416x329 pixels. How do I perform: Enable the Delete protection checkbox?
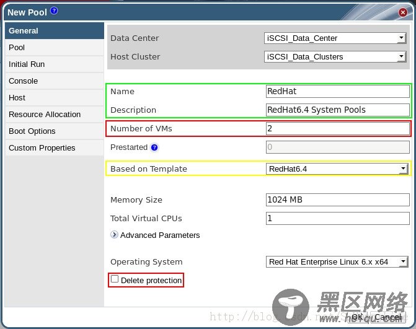coord(115,279)
